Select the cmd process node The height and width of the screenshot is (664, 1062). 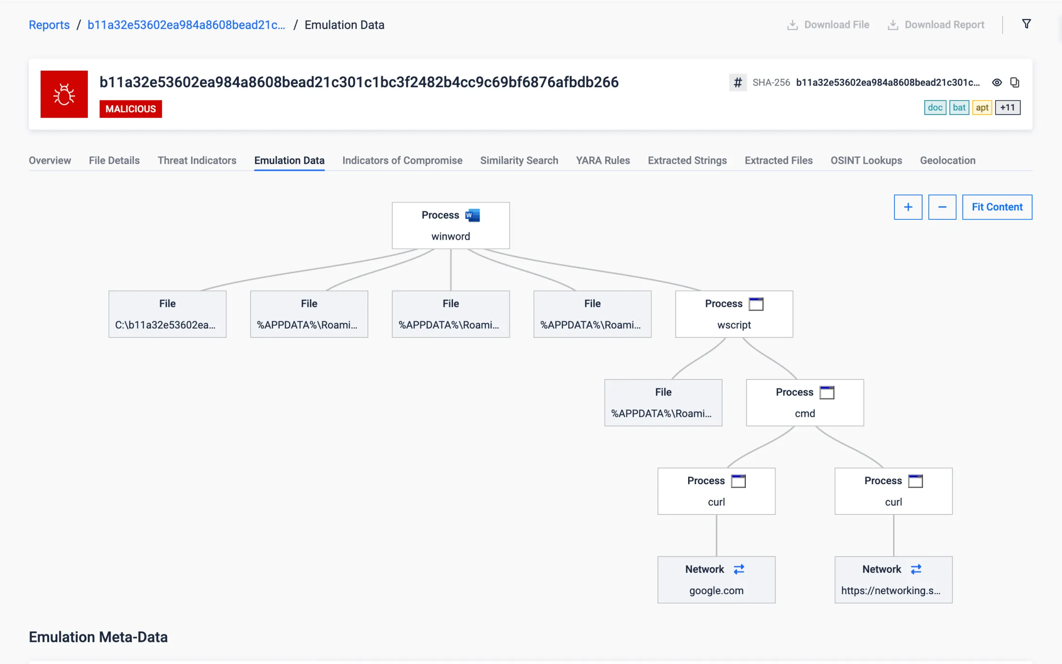804,403
